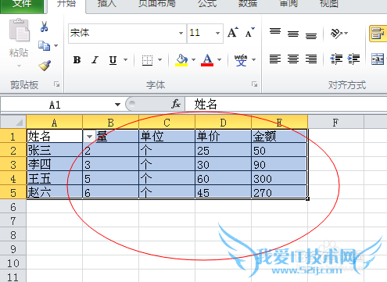Image resolution: width=387 pixels, height=282 pixels.
Task: Apply the yellow fill color bucket
Action: coord(181,60)
